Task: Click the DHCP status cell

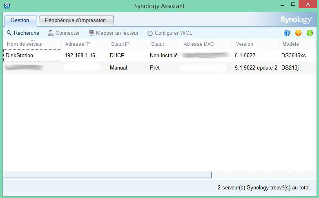Action: [117, 55]
